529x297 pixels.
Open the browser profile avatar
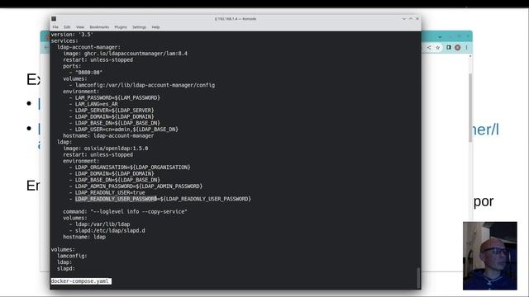[x=457, y=48]
